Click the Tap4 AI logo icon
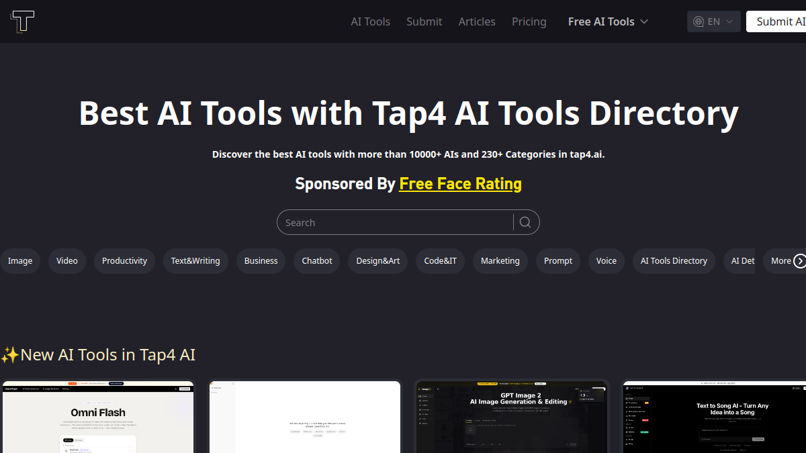 [x=22, y=21]
